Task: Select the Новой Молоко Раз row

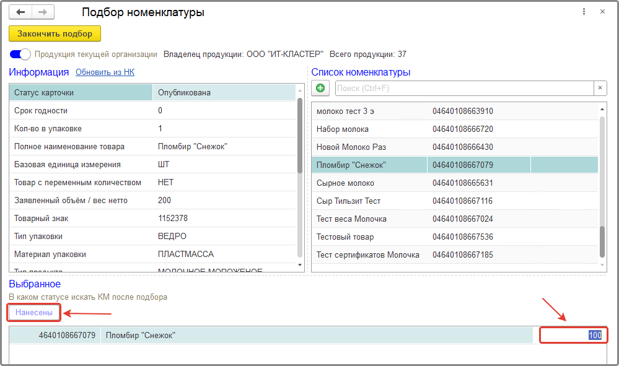Action: [455, 147]
